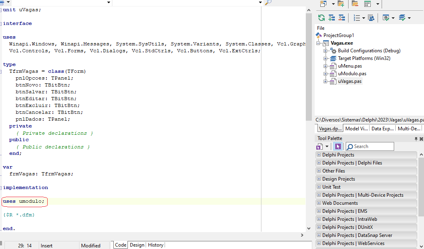Viewport: 424px width, 249px height.
Task: Select the purple arrow pointer tool in Tool Palette
Action: pos(338,146)
